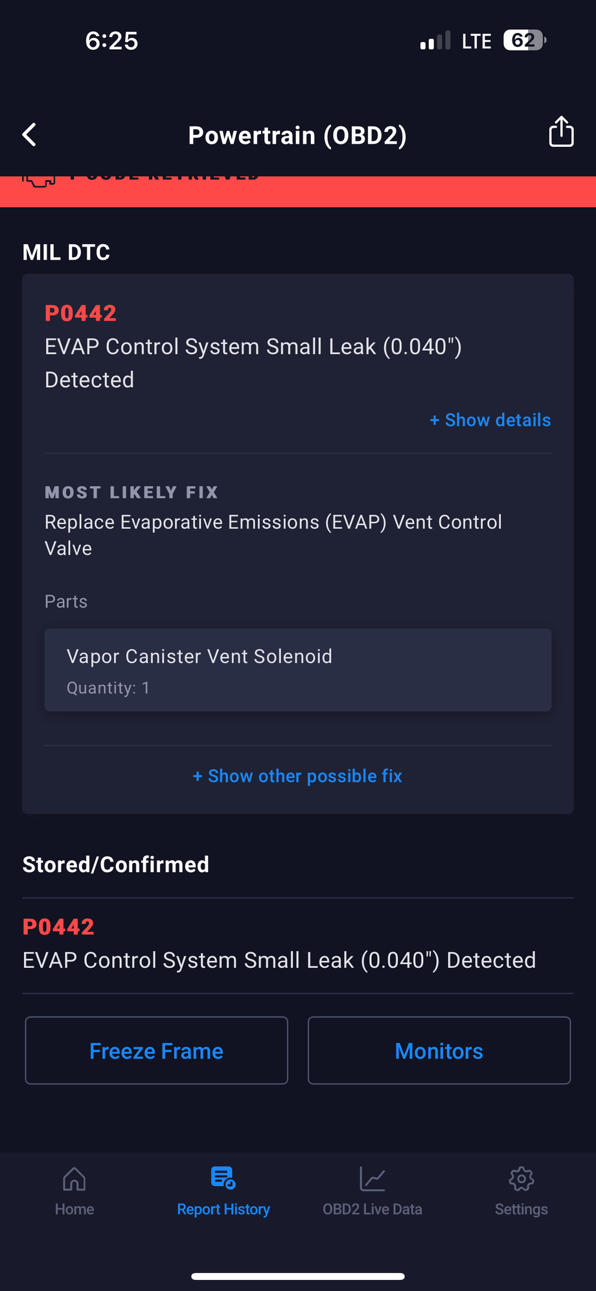Tap the Powertrain (OBD2) title
The width and height of the screenshot is (596, 1291).
tap(297, 135)
